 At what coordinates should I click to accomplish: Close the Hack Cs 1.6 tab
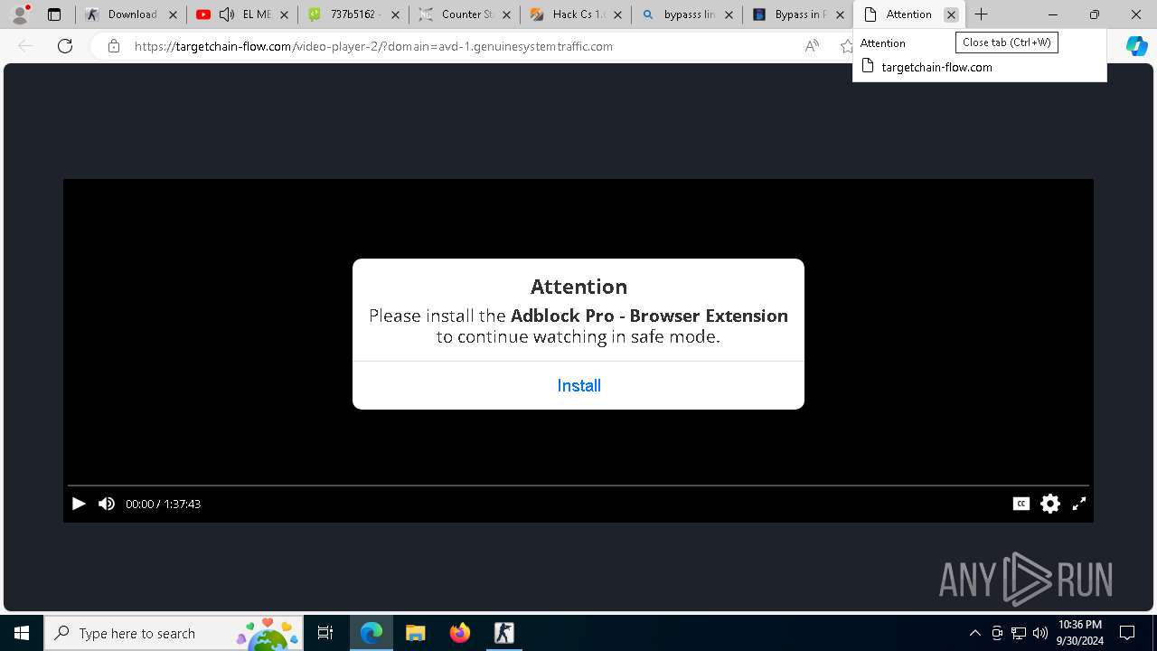[617, 14]
